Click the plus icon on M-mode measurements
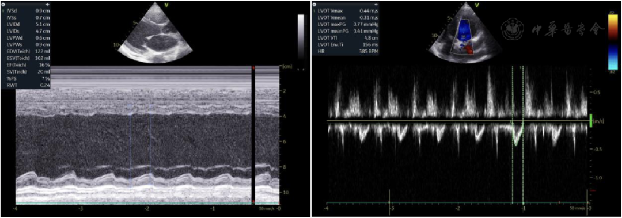This screenshot has height=218, width=622. (47, 5)
